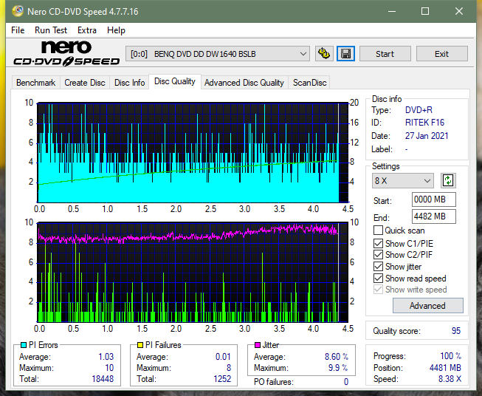This screenshot has width=482, height=396.
Task: Click Progress 100 % value
Action: tap(451, 356)
